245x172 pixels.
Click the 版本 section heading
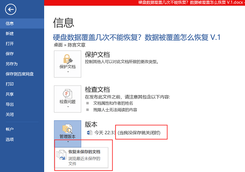click(x=91, y=125)
